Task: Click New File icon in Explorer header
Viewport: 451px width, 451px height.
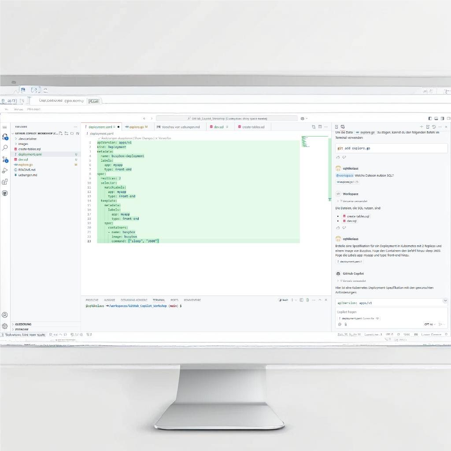Action: 61,133
